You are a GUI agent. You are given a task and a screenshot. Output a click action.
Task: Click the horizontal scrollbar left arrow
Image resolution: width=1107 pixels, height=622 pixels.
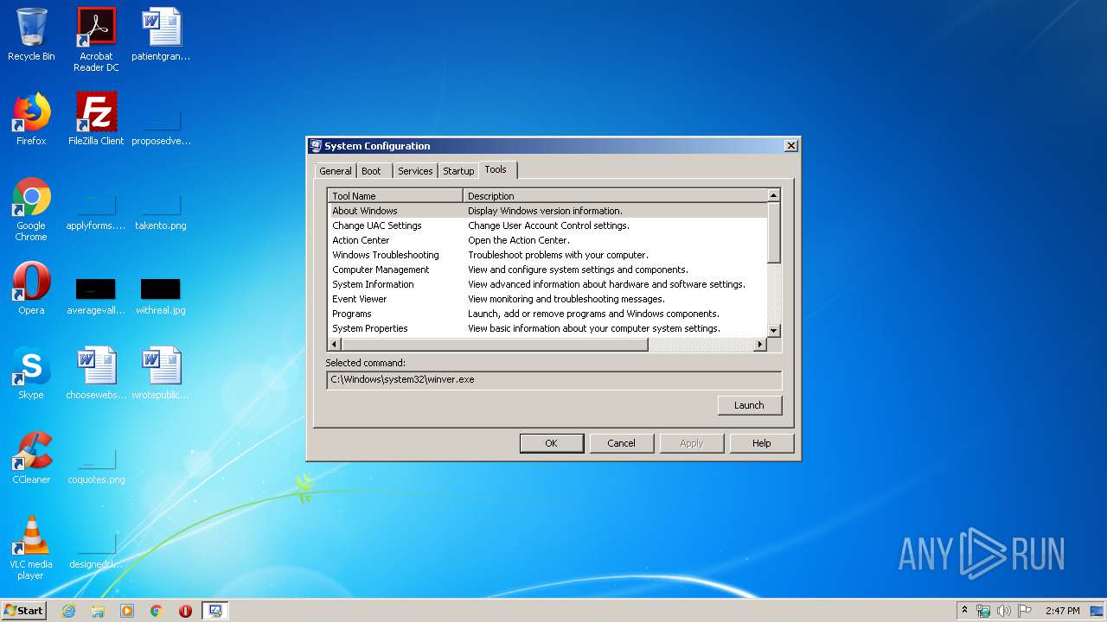click(x=335, y=345)
